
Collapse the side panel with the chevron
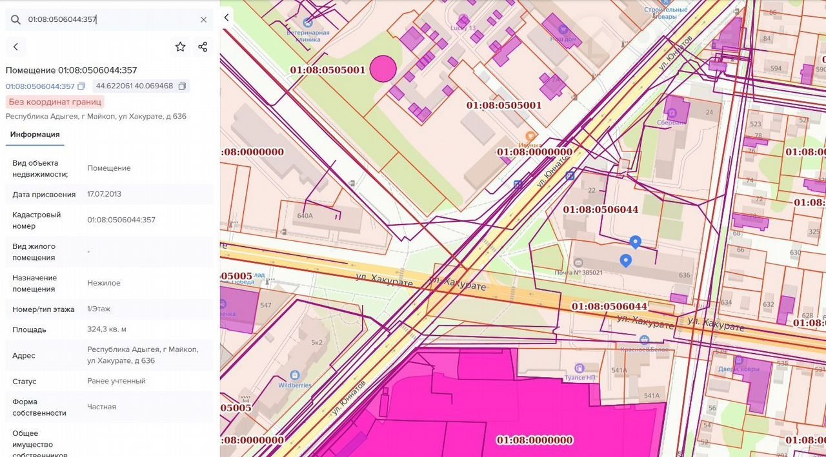click(x=227, y=18)
